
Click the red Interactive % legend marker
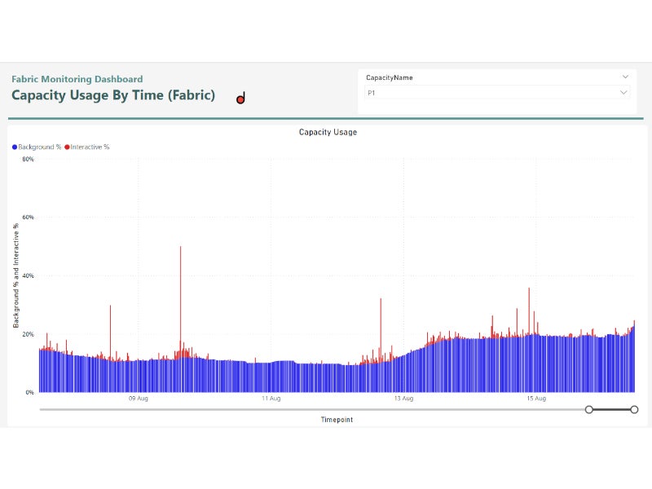pyautogui.click(x=67, y=148)
